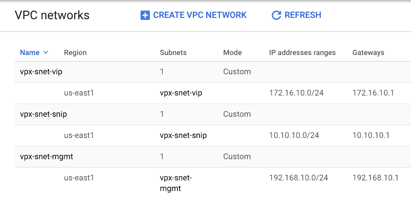Click the Mode column header
The image size is (411, 197).
coord(232,52)
